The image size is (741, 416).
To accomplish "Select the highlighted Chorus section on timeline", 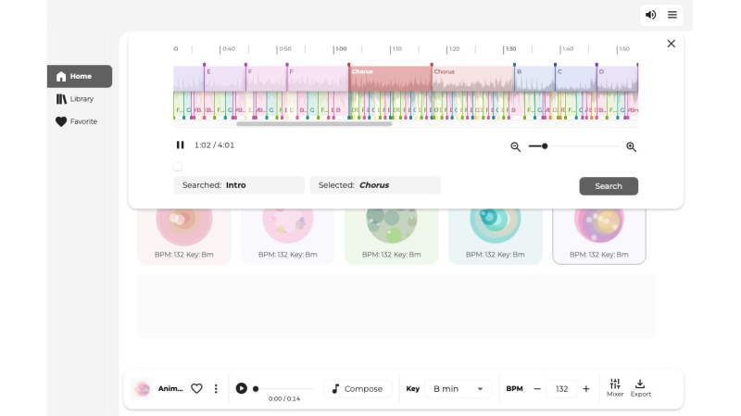I will [389, 79].
